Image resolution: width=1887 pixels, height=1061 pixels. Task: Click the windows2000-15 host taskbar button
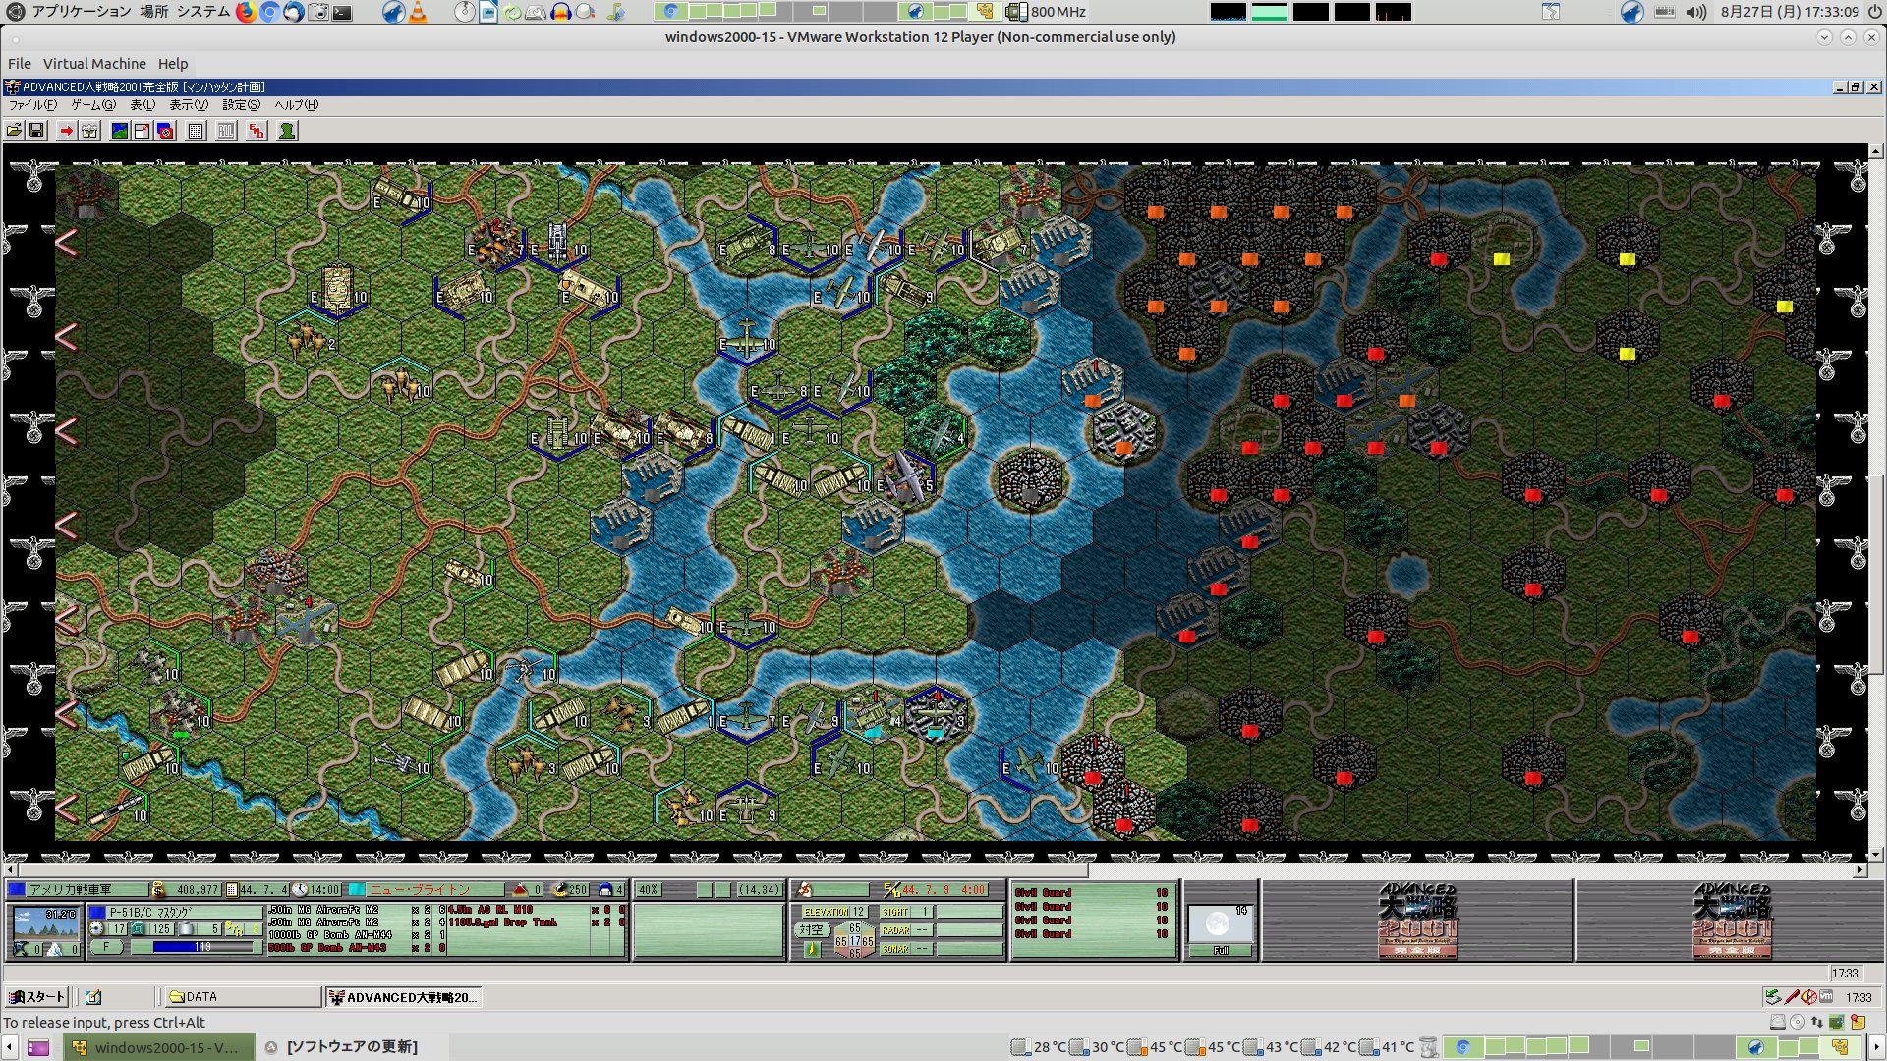(x=157, y=1047)
